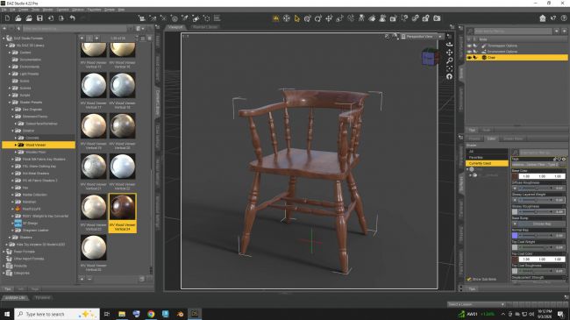The image size is (570, 320).
Task: Toggle eye icon for Tonemapper Options
Action: pyautogui.click(x=469, y=46)
